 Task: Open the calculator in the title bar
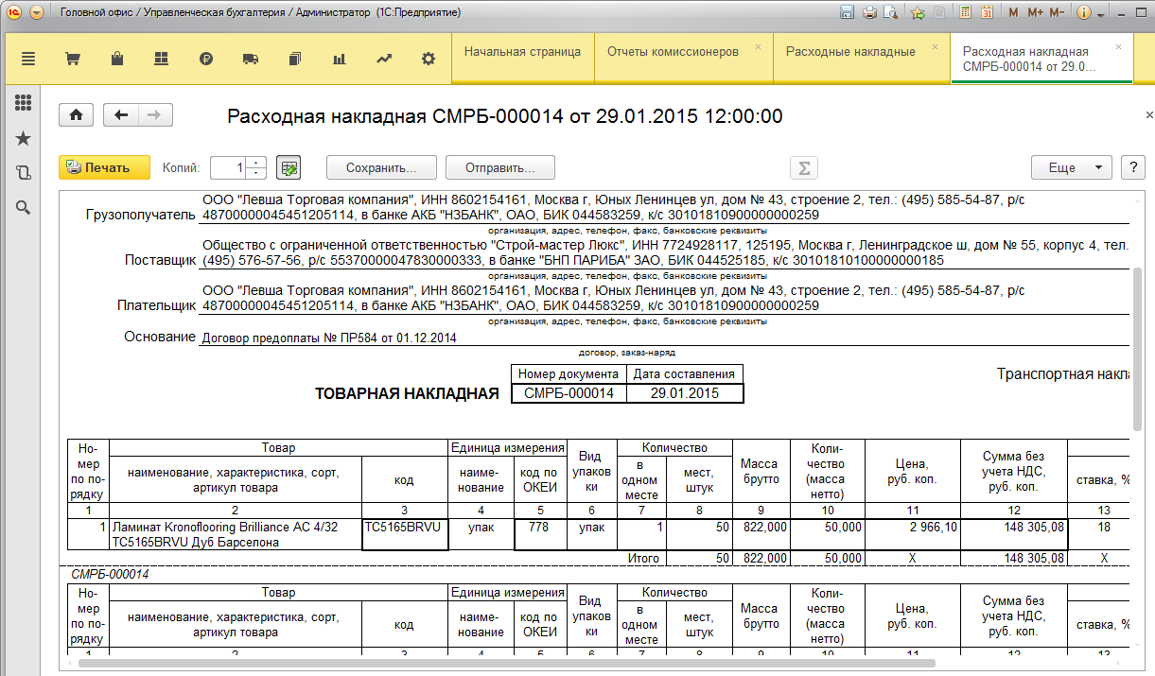pyautogui.click(x=965, y=12)
